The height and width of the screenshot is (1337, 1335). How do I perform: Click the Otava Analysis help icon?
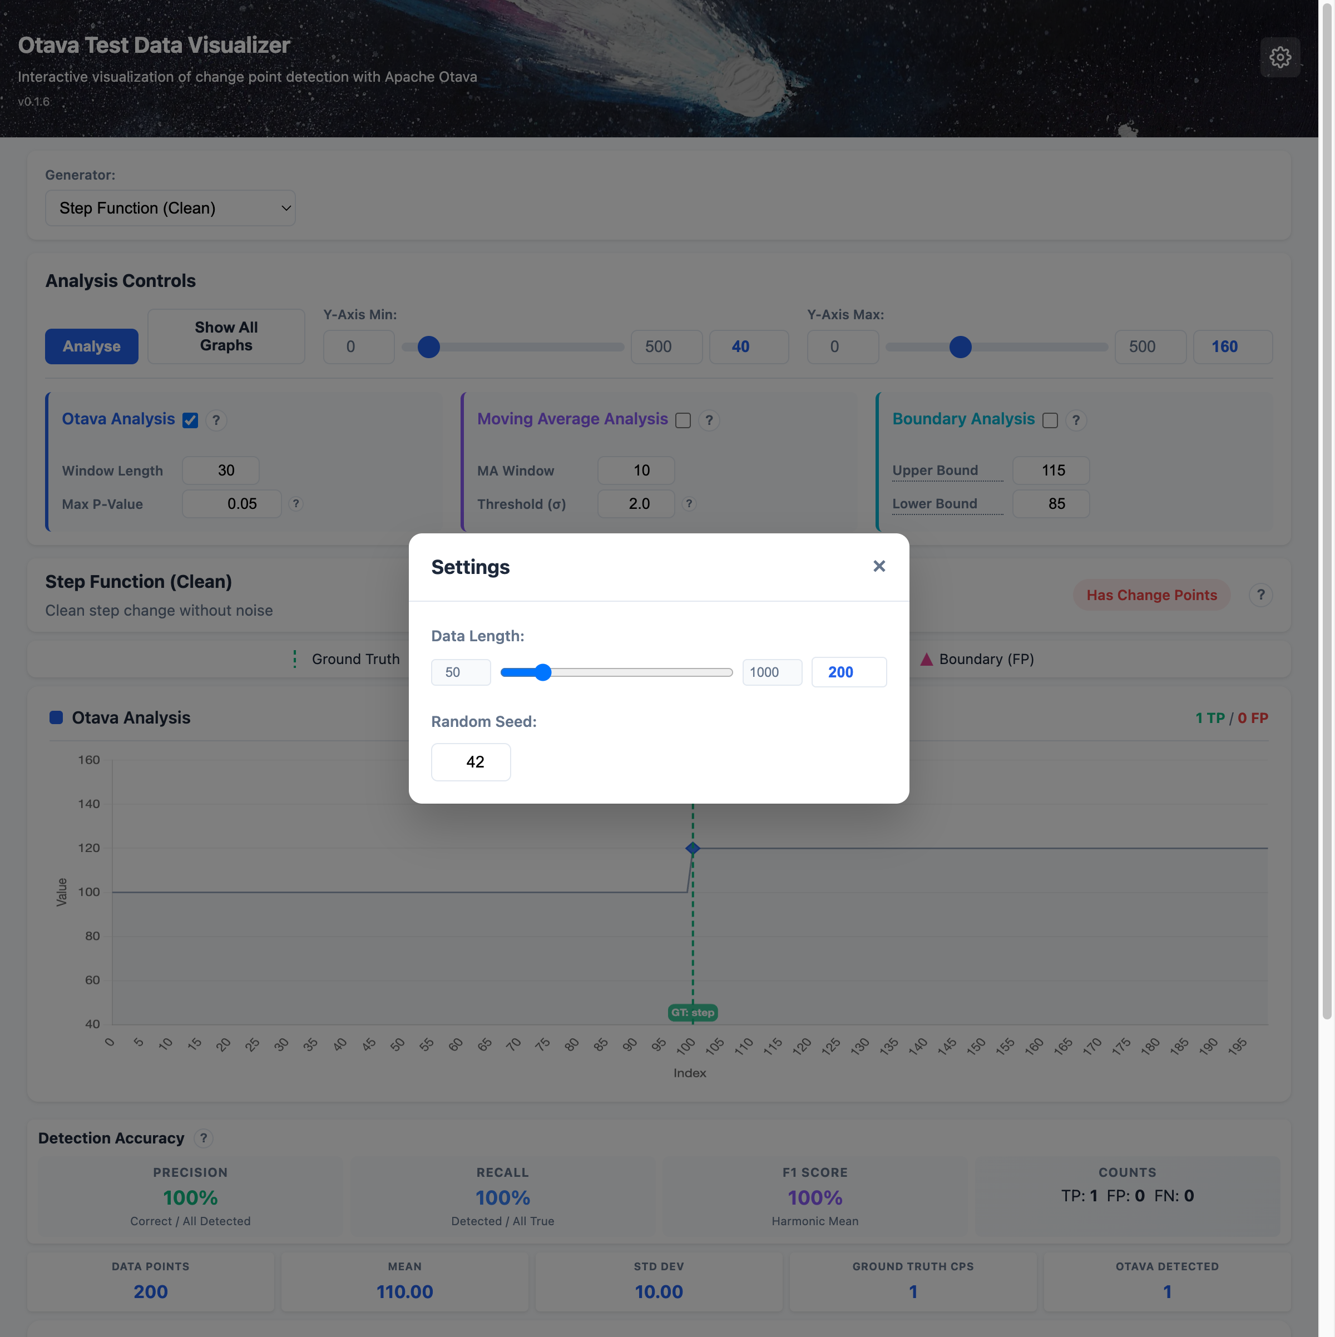tap(216, 420)
